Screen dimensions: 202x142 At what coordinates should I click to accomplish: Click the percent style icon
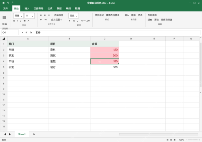click(74, 21)
